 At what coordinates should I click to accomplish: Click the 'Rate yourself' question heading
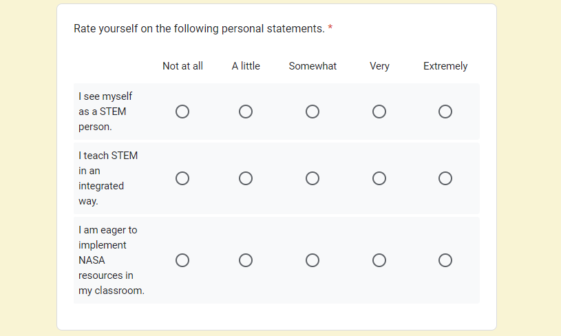coord(199,29)
